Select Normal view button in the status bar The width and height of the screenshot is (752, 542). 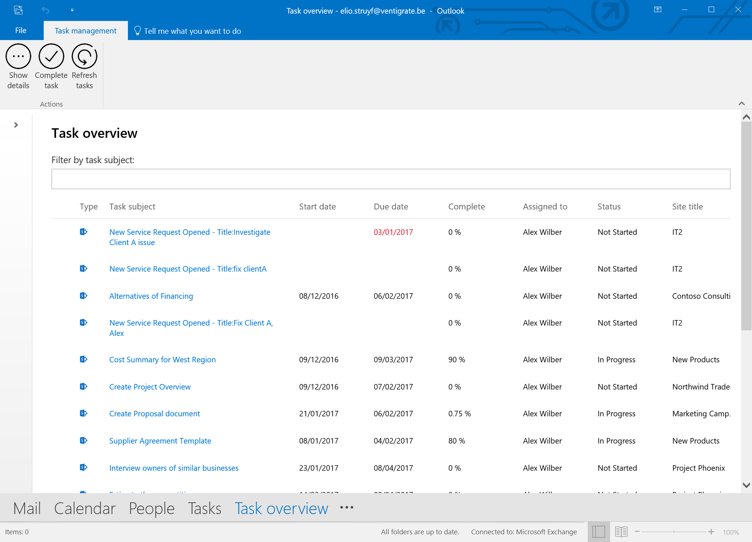598,532
